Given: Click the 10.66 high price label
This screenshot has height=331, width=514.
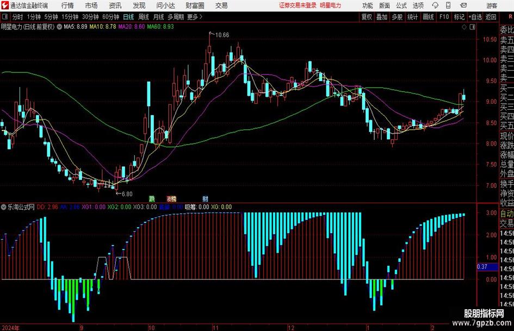Looking at the screenshot, I should [222, 35].
